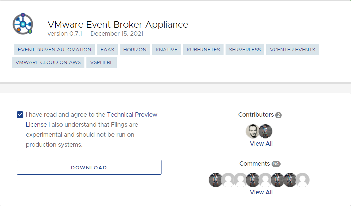This screenshot has width=351, height=206.
Task: Click the Comments count badge showing 54
Action: pos(276,164)
